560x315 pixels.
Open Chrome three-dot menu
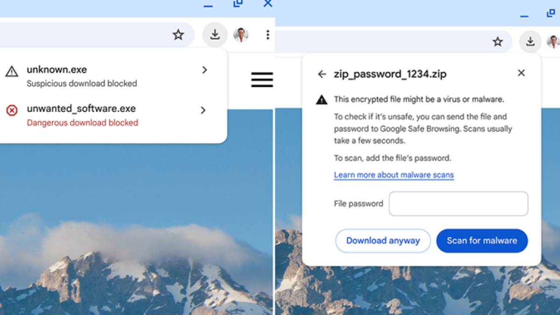pos(267,35)
